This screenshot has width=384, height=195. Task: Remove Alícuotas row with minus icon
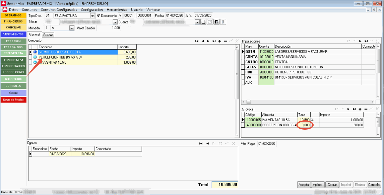(x=366, y=109)
